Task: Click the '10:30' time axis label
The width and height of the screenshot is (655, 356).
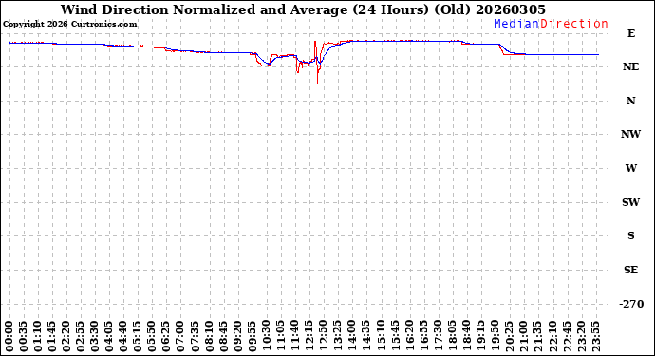Action: click(x=267, y=337)
